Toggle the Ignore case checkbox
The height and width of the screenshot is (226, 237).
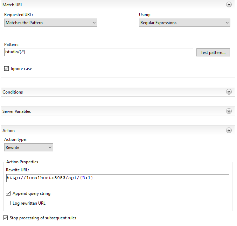[x=7, y=69]
